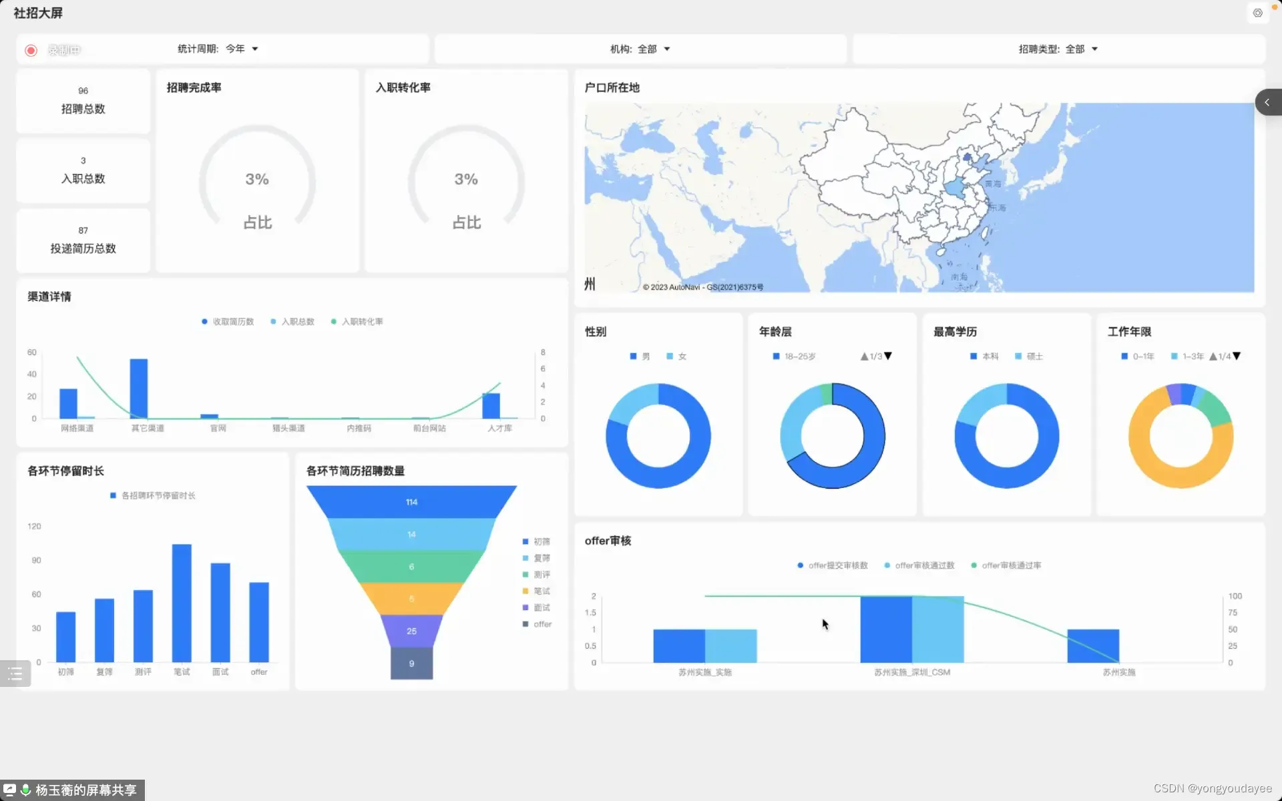
Task: Go to next age legend page arrow
Action: click(x=888, y=356)
